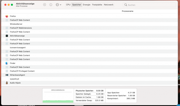
Task: Open the Festplatte tab
Action: coord(97,5)
